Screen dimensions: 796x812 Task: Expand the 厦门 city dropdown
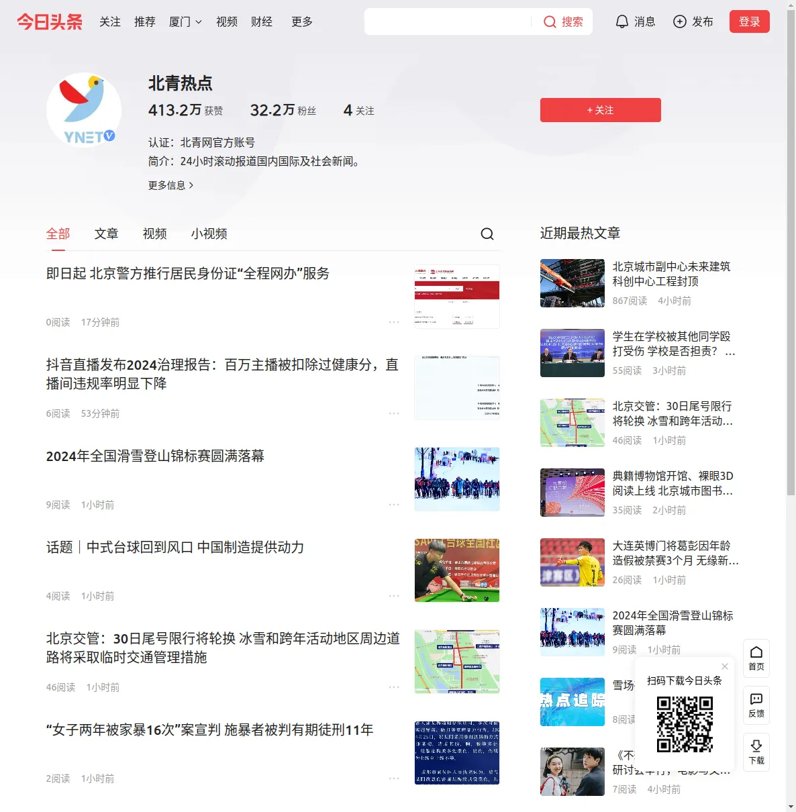click(x=185, y=22)
